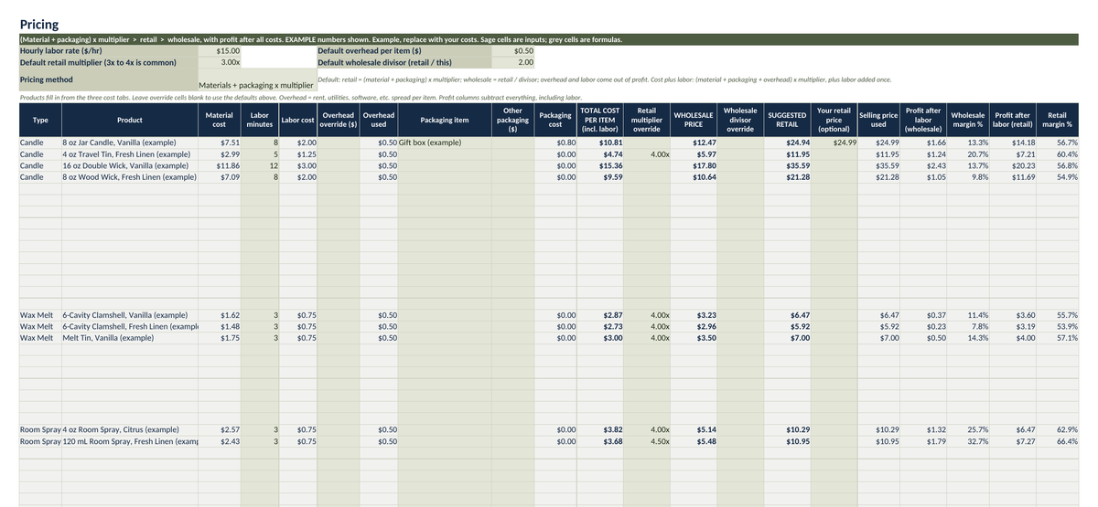Select retail margin 66.4% cell
The image size is (1098, 507).
point(1057,441)
